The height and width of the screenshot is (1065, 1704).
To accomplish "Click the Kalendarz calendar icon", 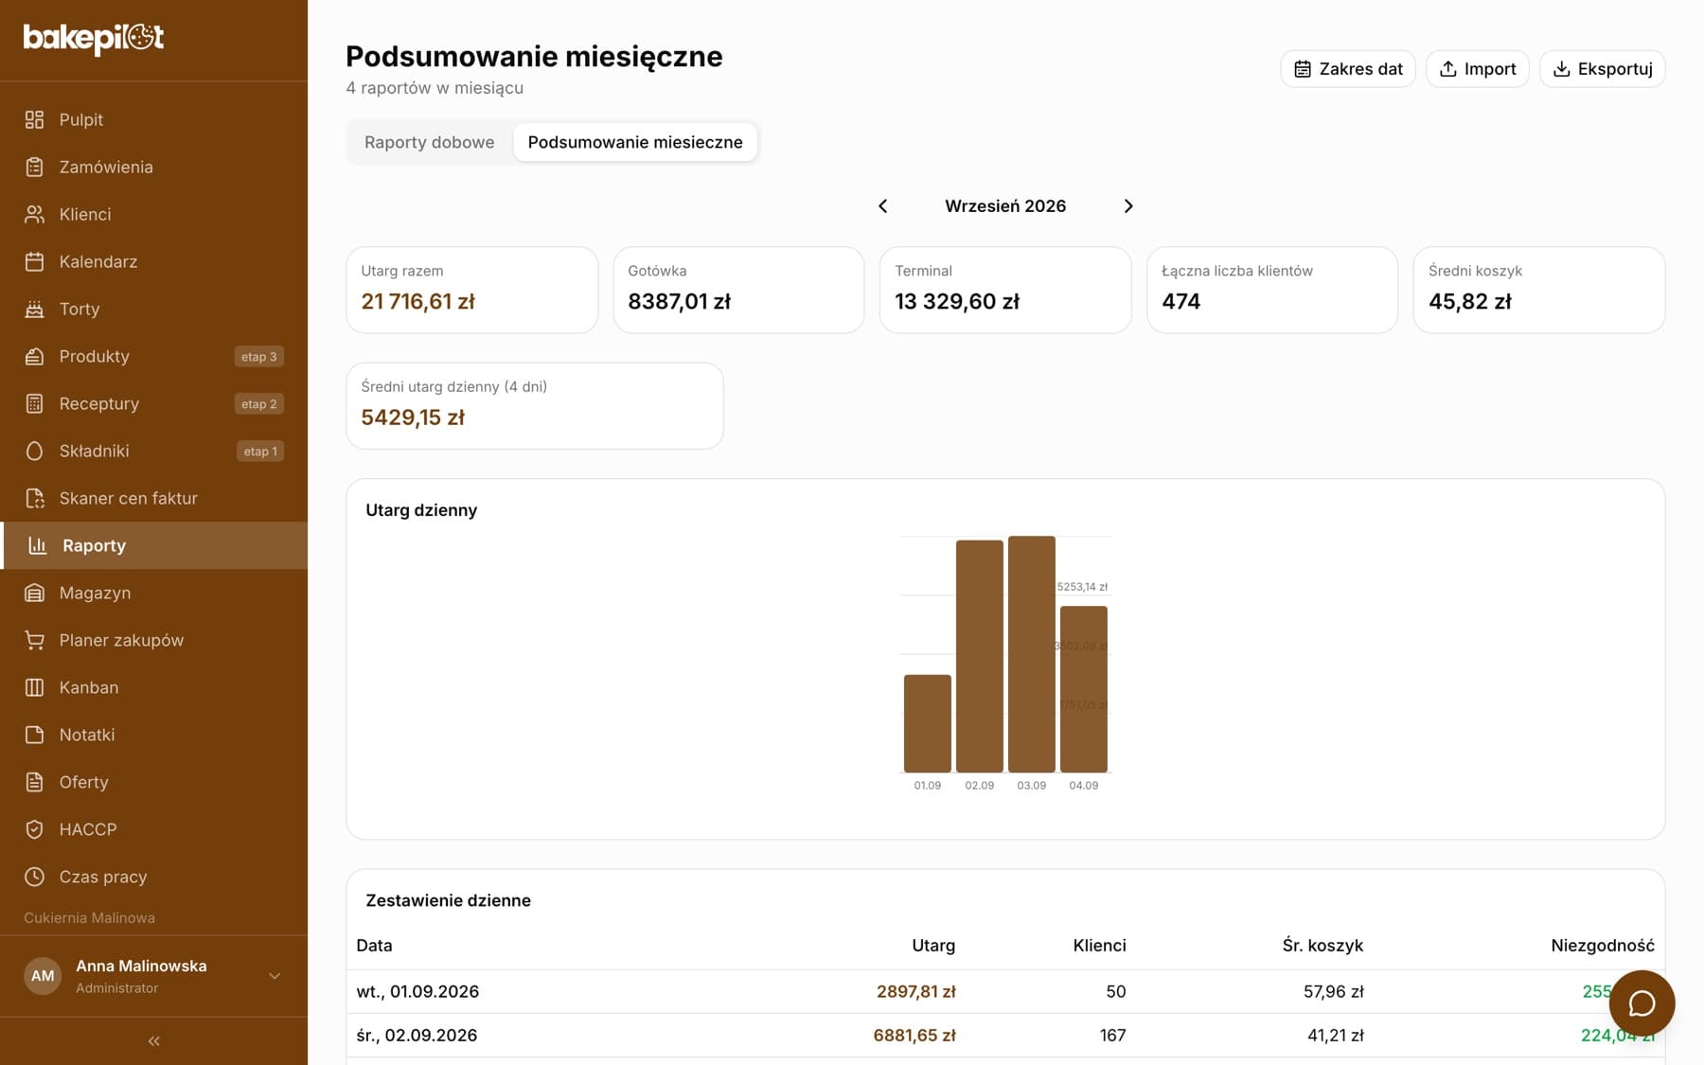I will pos(35,261).
